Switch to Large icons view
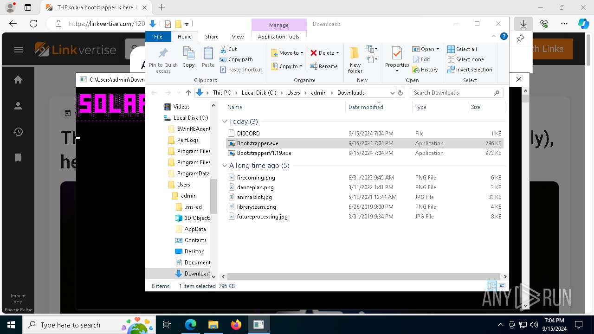Screen dimensions: 594x334 tap(502, 286)
